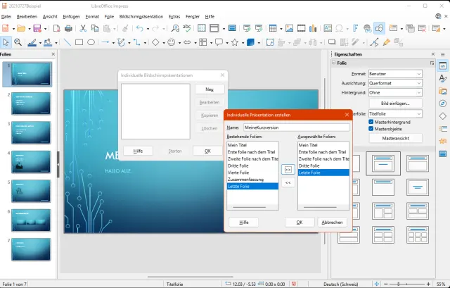Select the Cut scissors icon
Image resolution: width=450 pixels, height=288 pixels.
coord(83,28)
